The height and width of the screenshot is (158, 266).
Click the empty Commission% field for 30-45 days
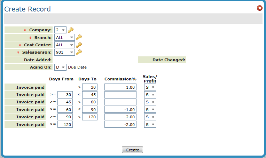tap(120, 95)
